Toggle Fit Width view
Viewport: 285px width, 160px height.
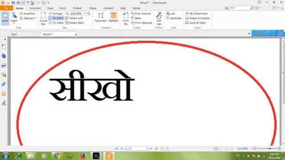(x=56, y=18)
